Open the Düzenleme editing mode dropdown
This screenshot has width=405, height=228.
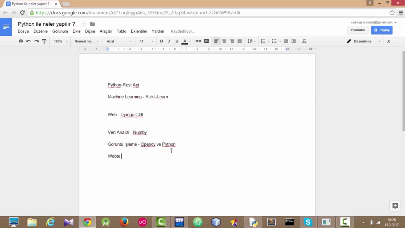(364, 41)
